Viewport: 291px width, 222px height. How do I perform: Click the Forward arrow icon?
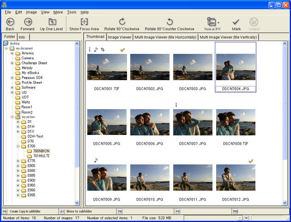[x=28, y=22]
